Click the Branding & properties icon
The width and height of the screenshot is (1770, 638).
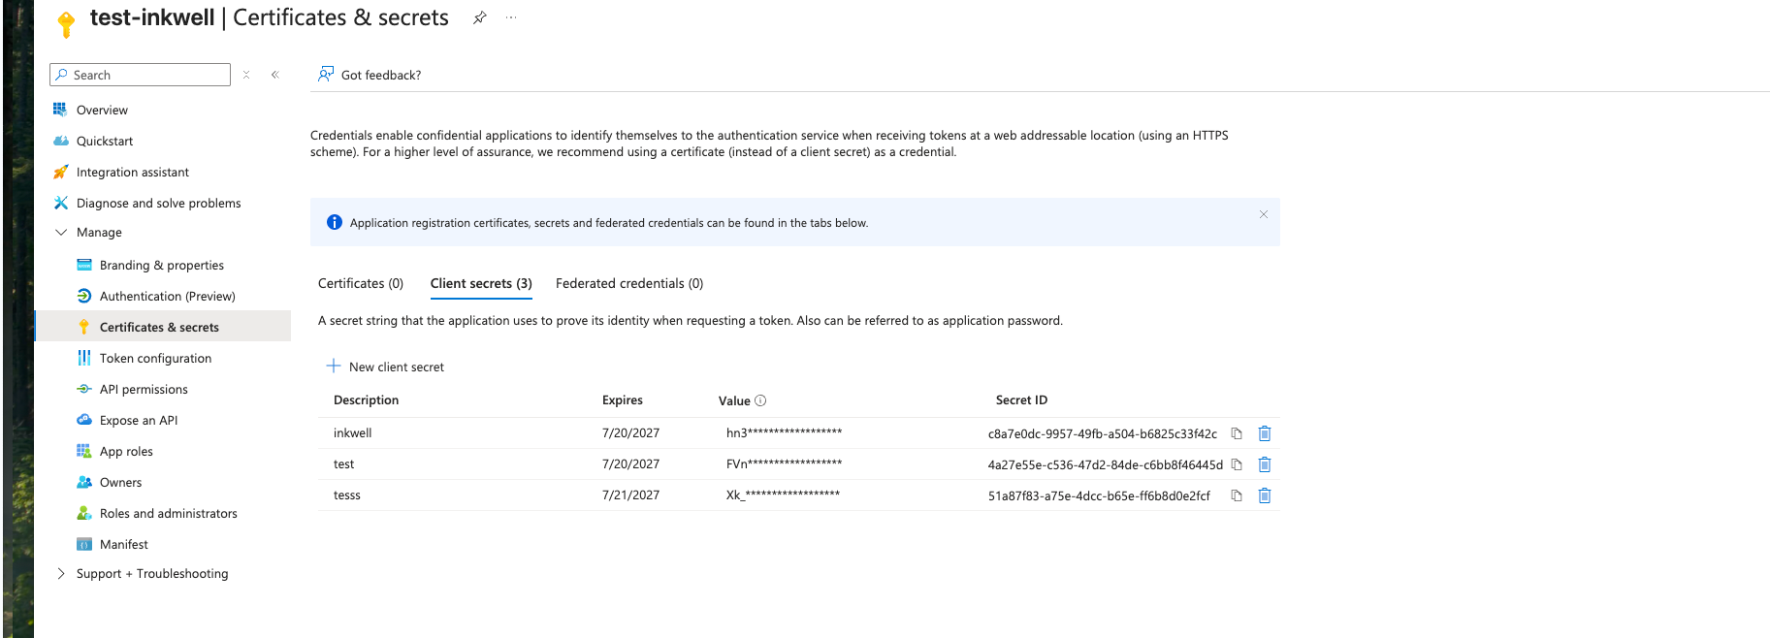point(84,265)
